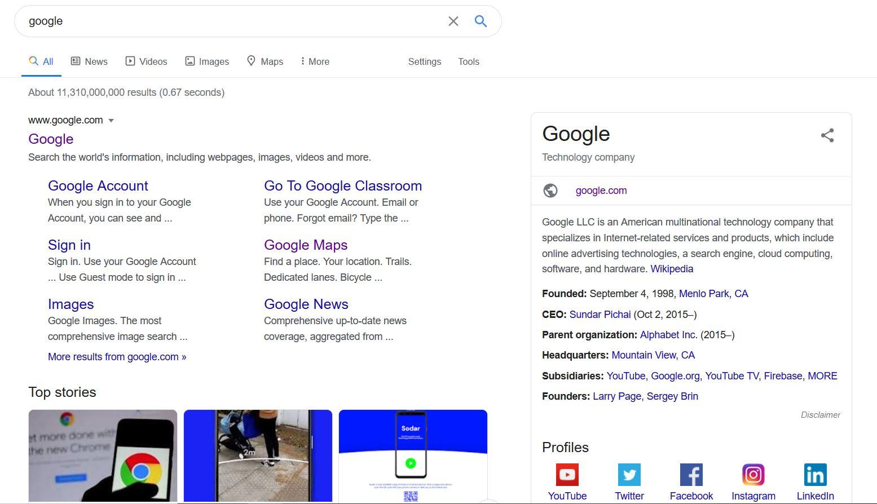Open the Google News sitelink

coord(306,304)
